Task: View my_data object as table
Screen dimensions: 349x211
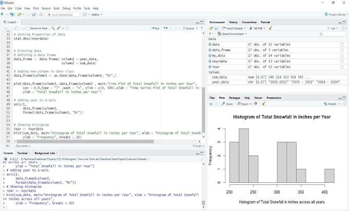Action: [x=342, y=55]
